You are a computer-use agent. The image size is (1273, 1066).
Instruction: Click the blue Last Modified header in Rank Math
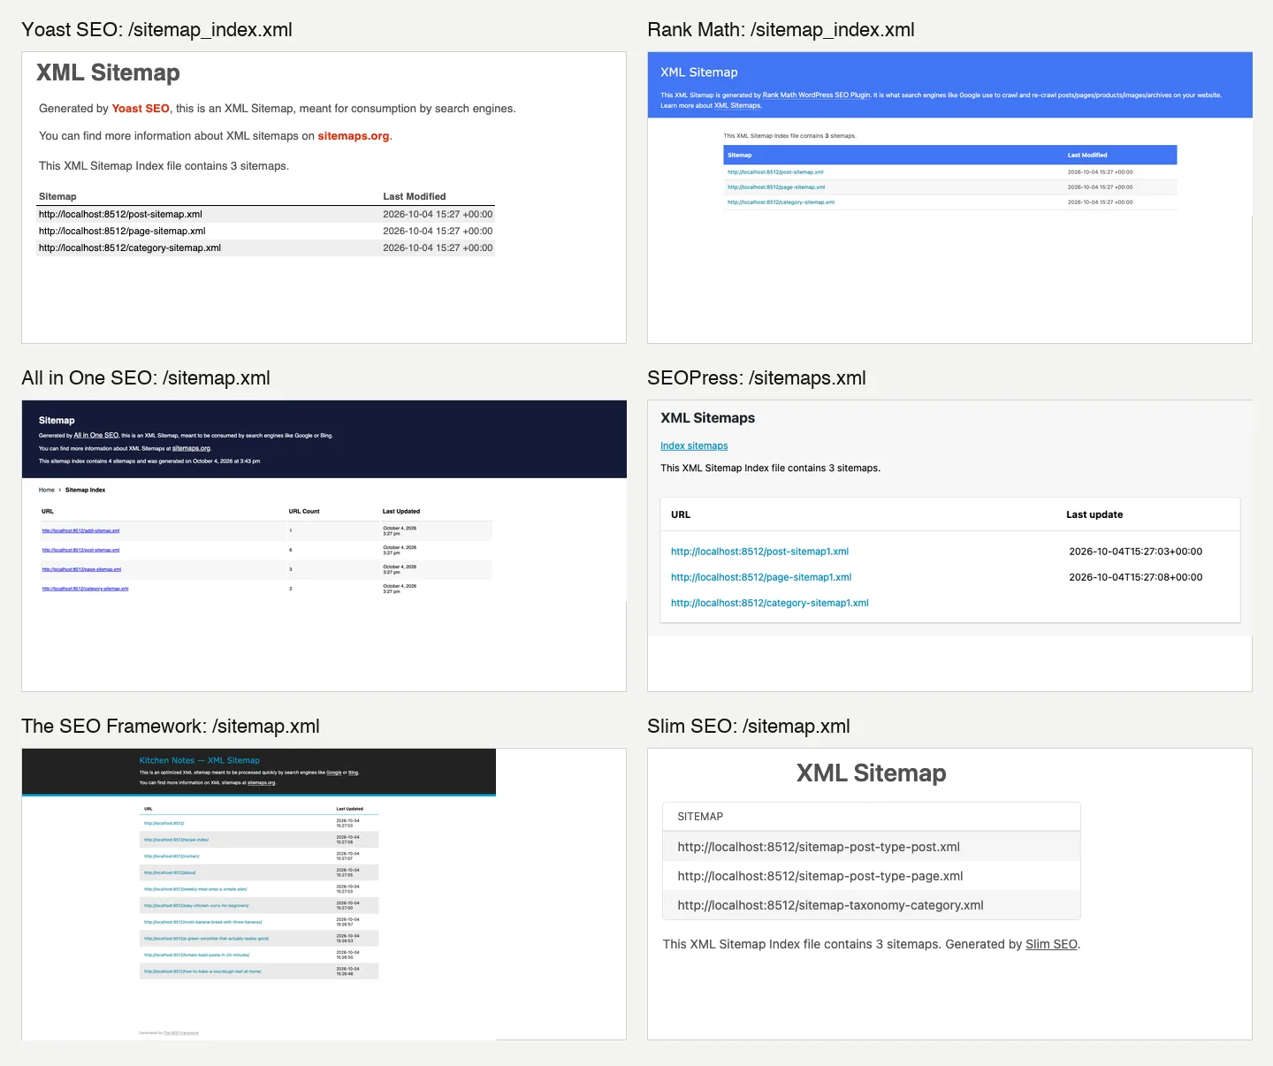pos(1087,155)
